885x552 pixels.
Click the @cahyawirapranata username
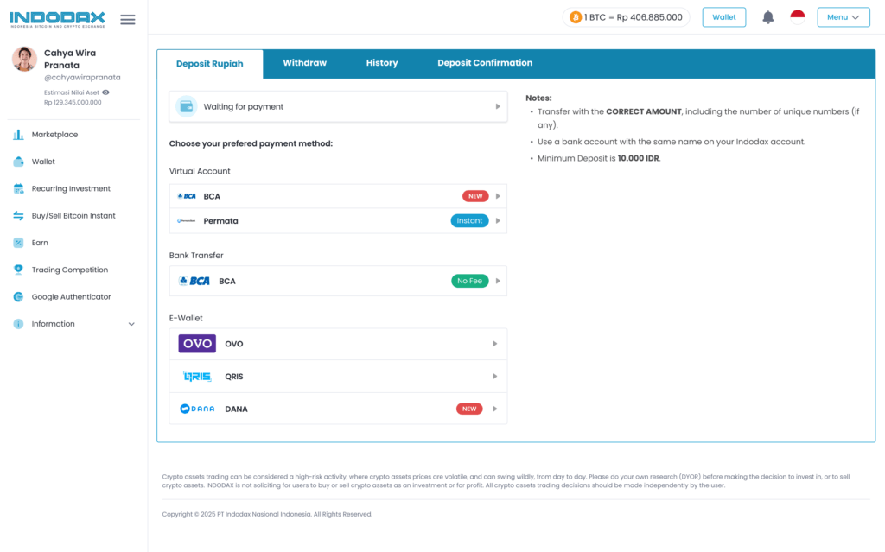click(82, 78)
